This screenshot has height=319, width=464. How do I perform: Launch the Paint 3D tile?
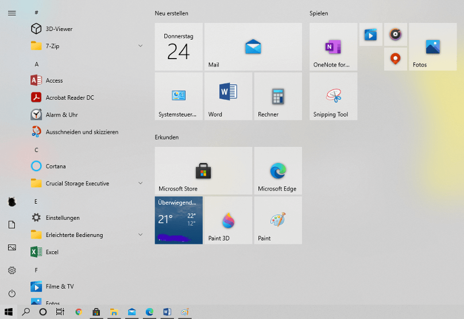click(229, 220)
